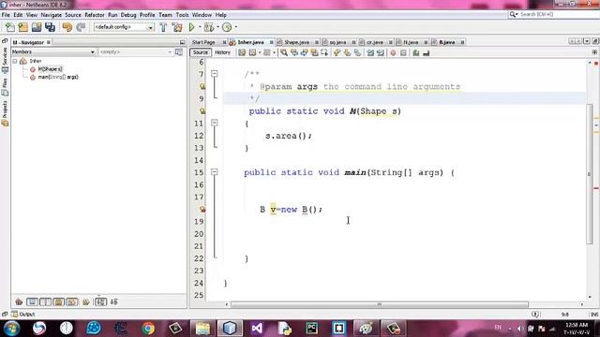600x337 pixels.
Task: Open PyCharm from the taskbar
Action: pos(312,328)
